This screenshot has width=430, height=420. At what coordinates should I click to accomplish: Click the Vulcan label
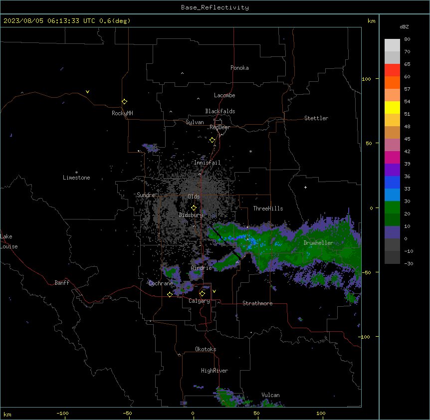(270, 395)
